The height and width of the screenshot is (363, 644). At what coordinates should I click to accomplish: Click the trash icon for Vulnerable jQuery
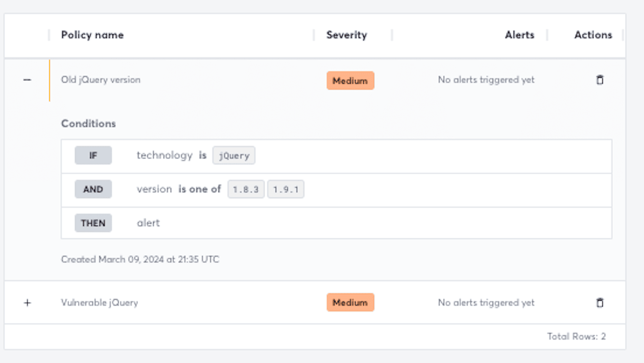click(600, 302)
